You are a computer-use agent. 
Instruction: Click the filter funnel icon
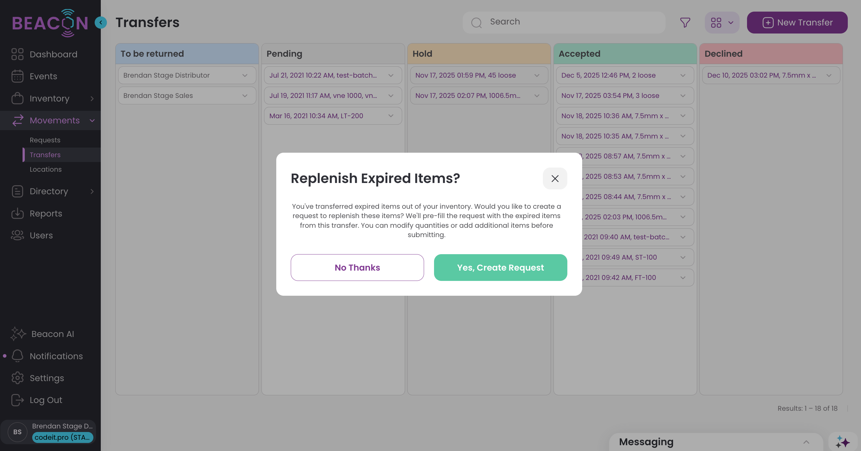(685, 23)
